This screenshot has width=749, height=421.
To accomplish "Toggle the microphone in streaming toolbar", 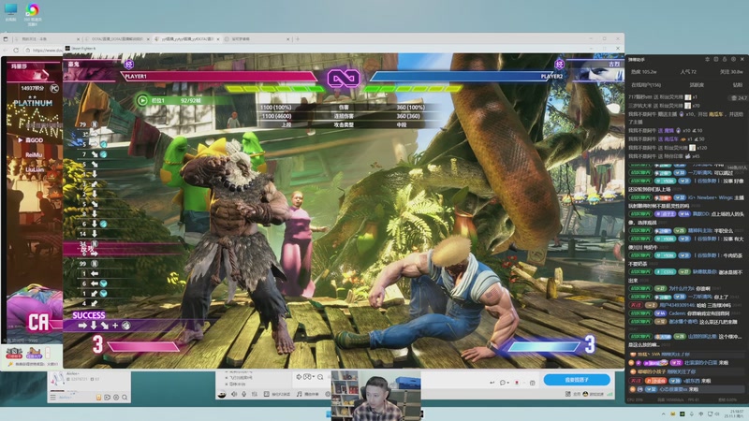I will pyautogui.click(x=244, y=394).
